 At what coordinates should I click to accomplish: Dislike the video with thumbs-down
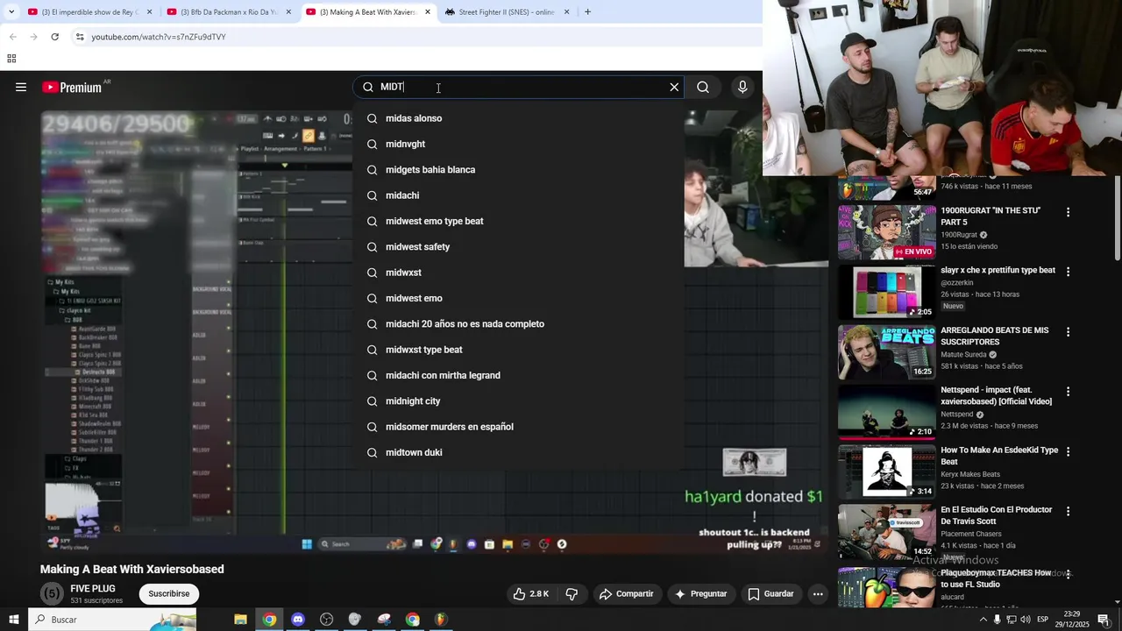(572, 593)
